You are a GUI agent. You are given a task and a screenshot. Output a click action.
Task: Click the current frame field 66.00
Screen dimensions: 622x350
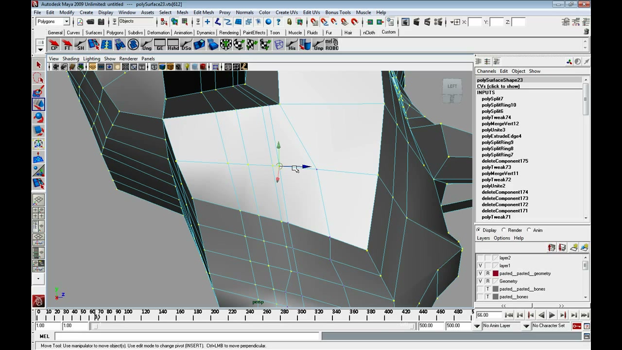pyautogui.click(x=489, y=315)
